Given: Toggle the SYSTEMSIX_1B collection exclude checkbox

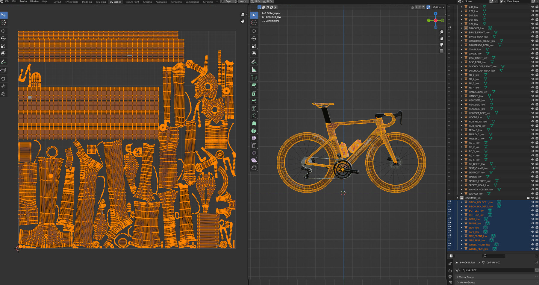Looking at the screenshot, I should [x=528, y=198].
